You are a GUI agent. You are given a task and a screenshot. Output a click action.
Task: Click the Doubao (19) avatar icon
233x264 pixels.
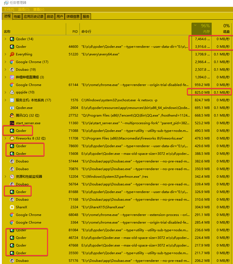pos(12,70)
